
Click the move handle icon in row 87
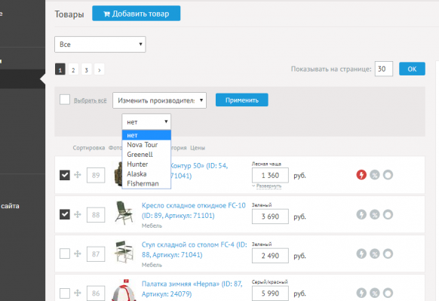coord(78,254)
